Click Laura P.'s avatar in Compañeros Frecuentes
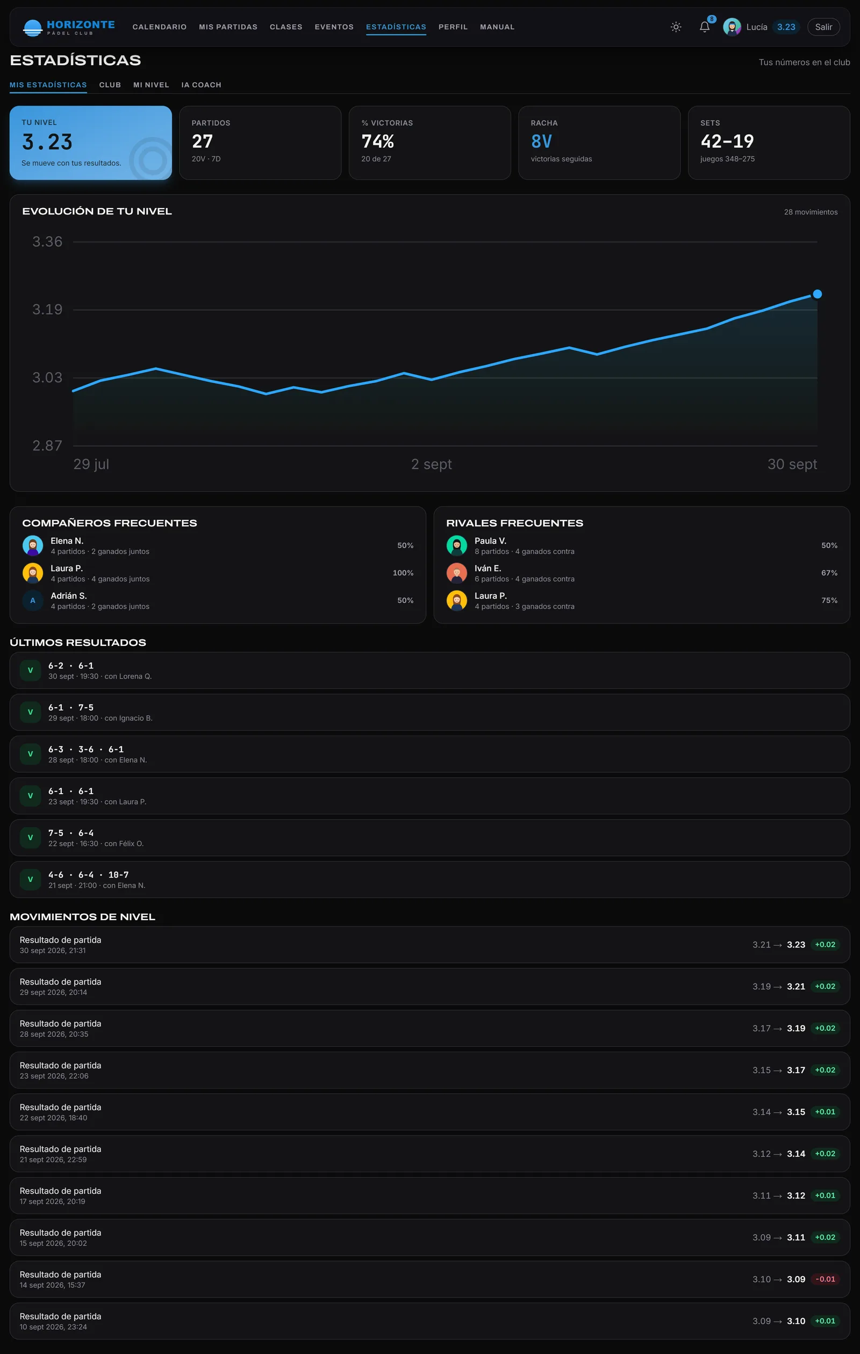The height and width of the screenshot is (1354, 860). tap(33, 573)
